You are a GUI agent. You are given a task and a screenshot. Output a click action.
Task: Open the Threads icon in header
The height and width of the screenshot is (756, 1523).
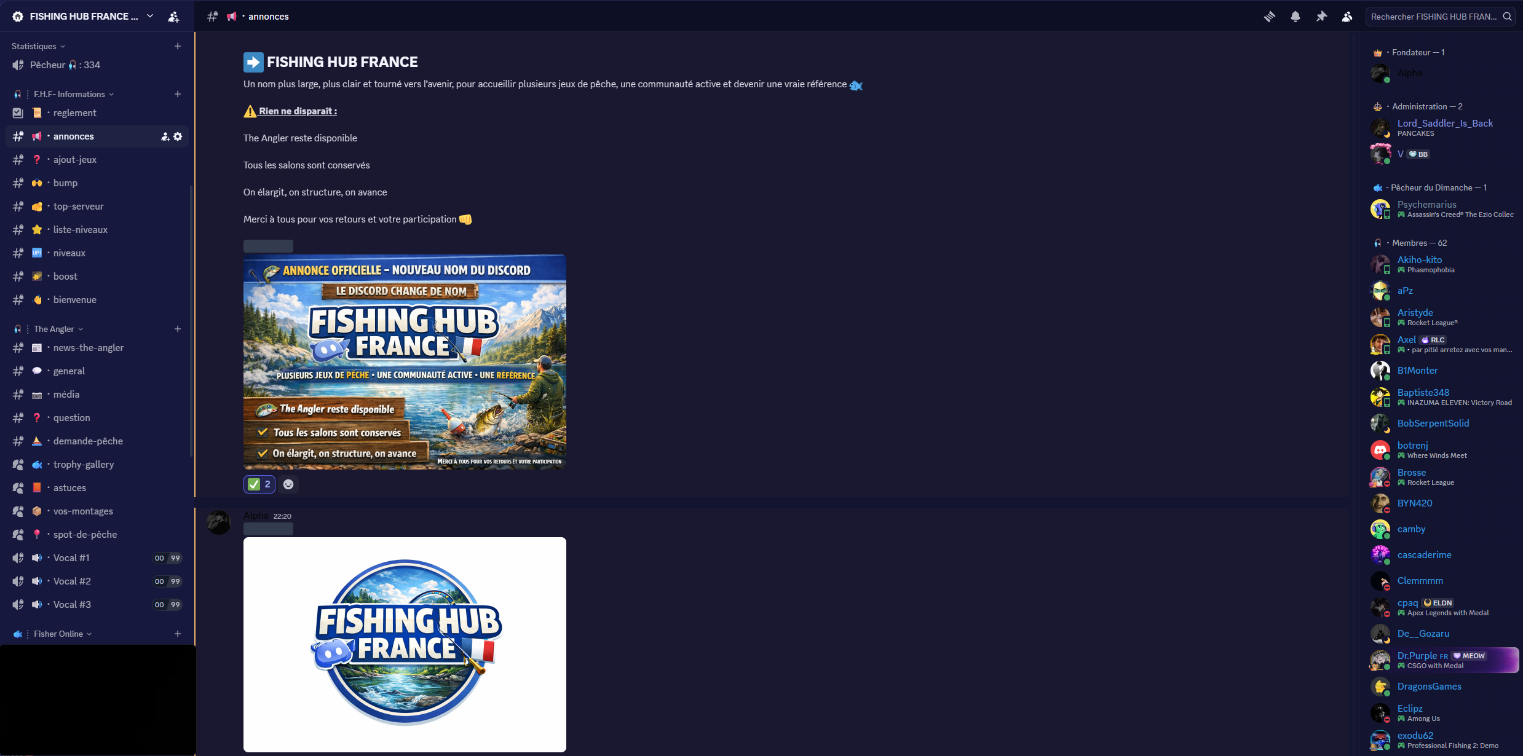tap(1269, 17)
